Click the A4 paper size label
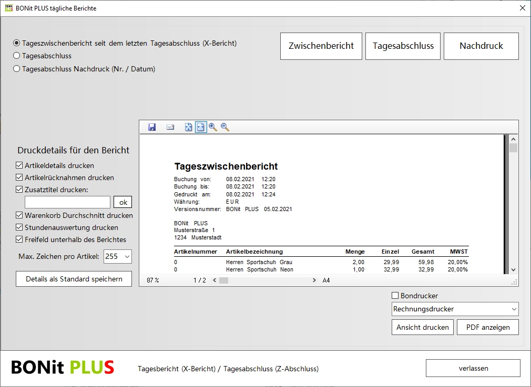 (326, 280)
